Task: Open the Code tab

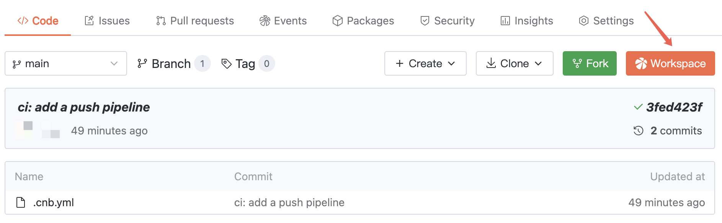Action: (x=38, y=21)
